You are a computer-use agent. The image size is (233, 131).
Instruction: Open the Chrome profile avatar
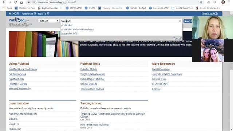tap(223, 2)
